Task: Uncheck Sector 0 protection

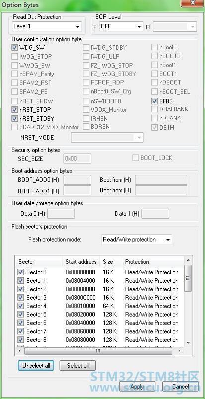Action: tap(21, 272)
